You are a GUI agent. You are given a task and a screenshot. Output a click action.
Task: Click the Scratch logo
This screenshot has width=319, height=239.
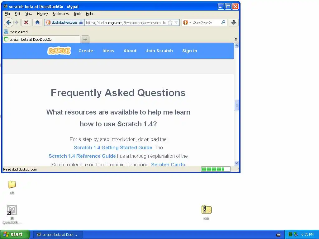pyautogui.click(x=59, y=51)
